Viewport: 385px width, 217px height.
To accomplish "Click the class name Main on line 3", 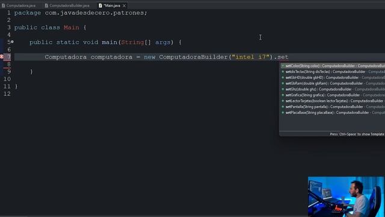I will click(72, 28).
